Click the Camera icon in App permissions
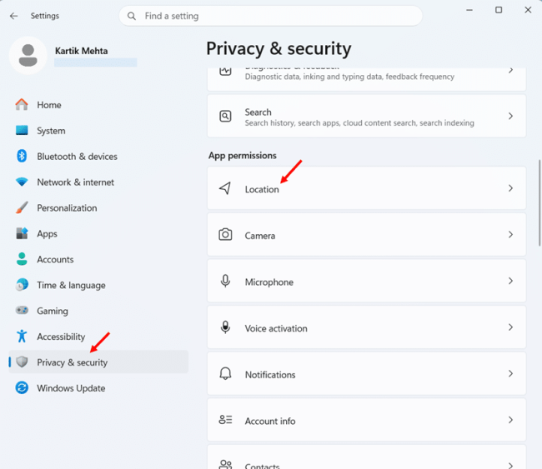This screenshot has width=542, height=469. 225,235
